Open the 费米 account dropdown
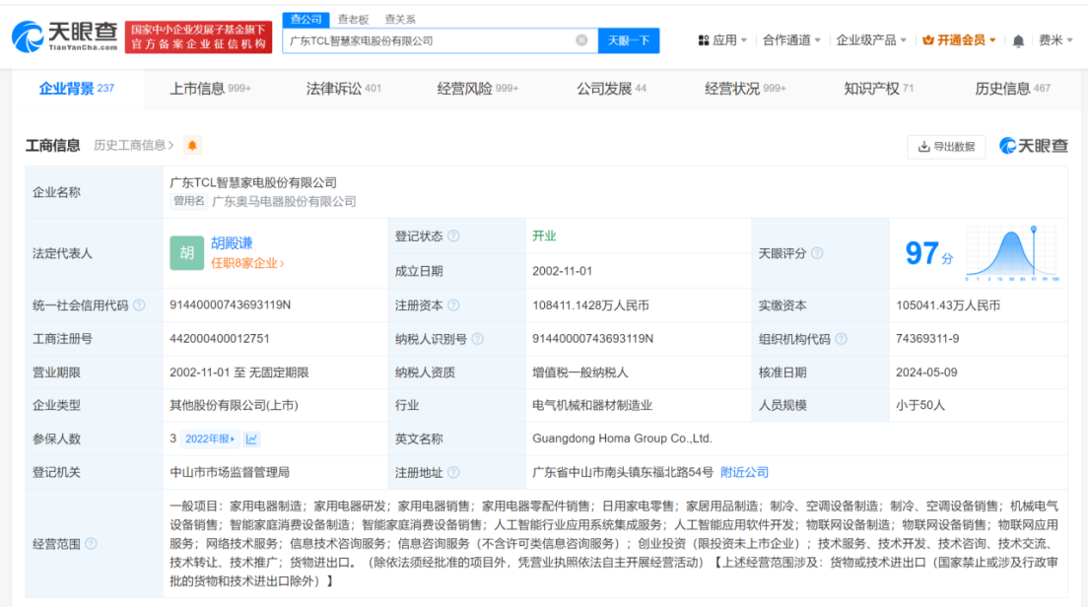Image resolution: width=1089 pixels, height=607 pixels. point(1054,40)
